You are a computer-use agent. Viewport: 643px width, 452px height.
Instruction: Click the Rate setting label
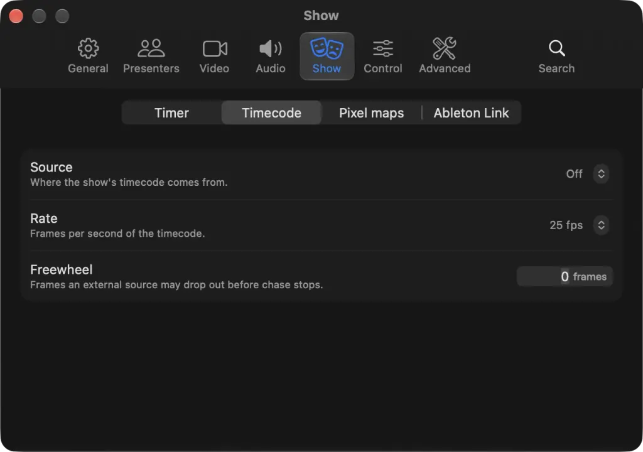click(44, 218)
